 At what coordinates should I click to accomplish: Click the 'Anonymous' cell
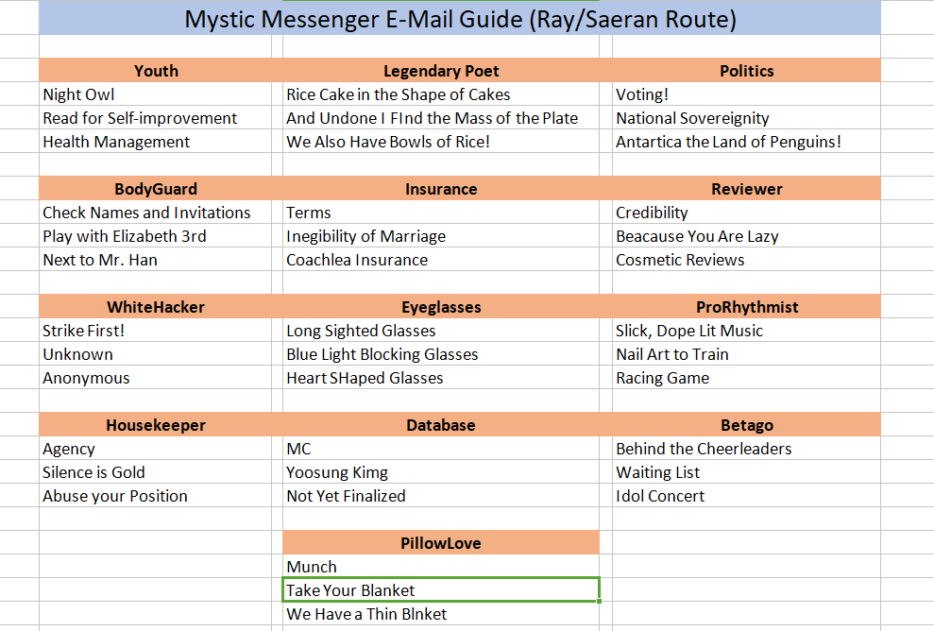(x=156, y=378)
